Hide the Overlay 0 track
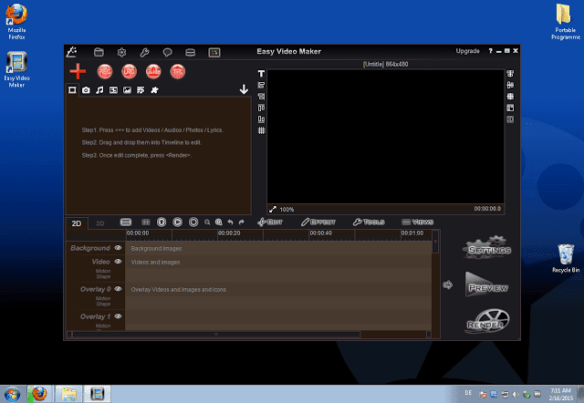 coord(118,289)
